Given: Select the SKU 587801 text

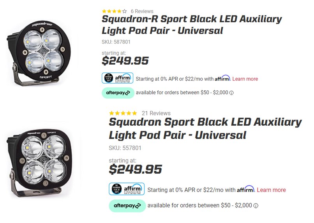Looking at the screenshot, I should (x=116, y=42).
